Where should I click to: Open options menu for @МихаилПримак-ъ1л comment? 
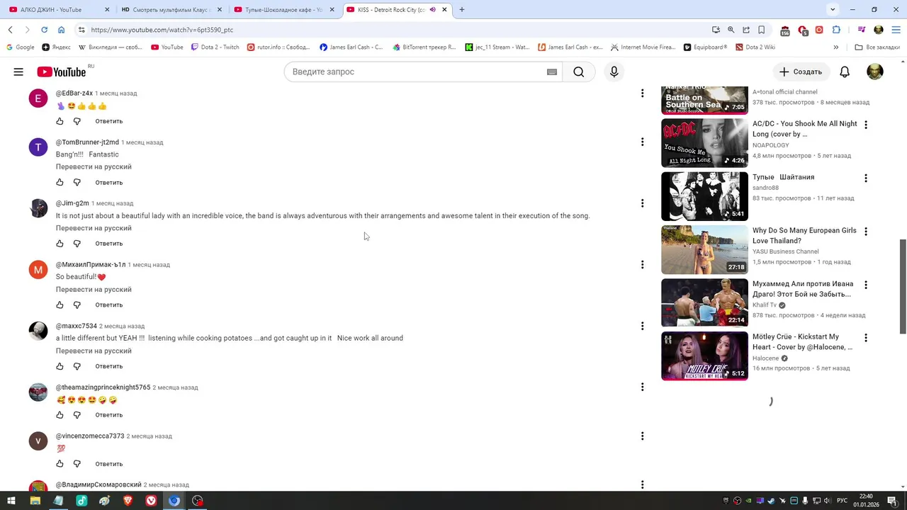642,264
